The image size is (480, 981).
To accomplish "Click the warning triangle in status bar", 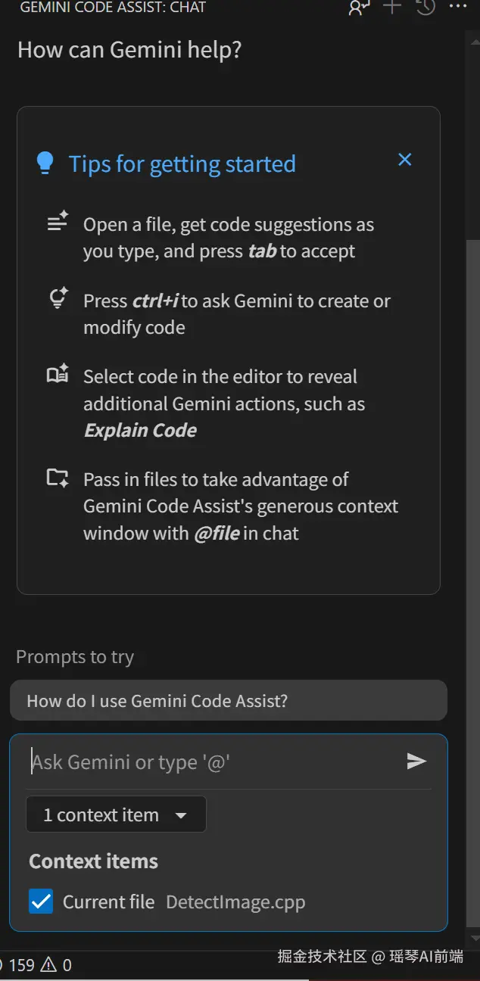I will tap(48, 964).
